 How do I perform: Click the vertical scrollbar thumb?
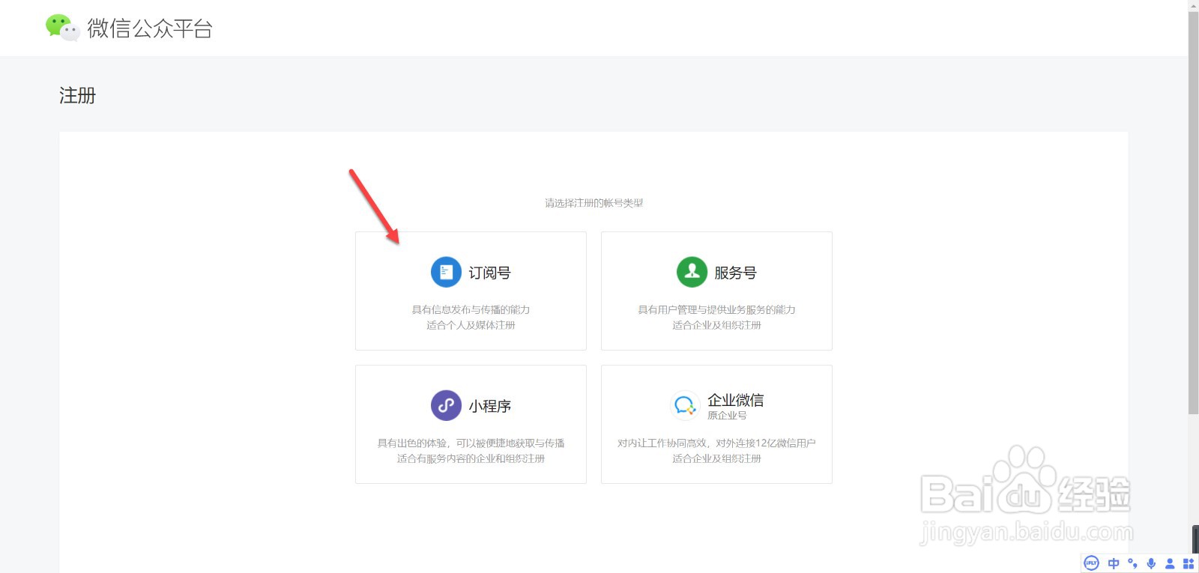(x=1193, y=213)
